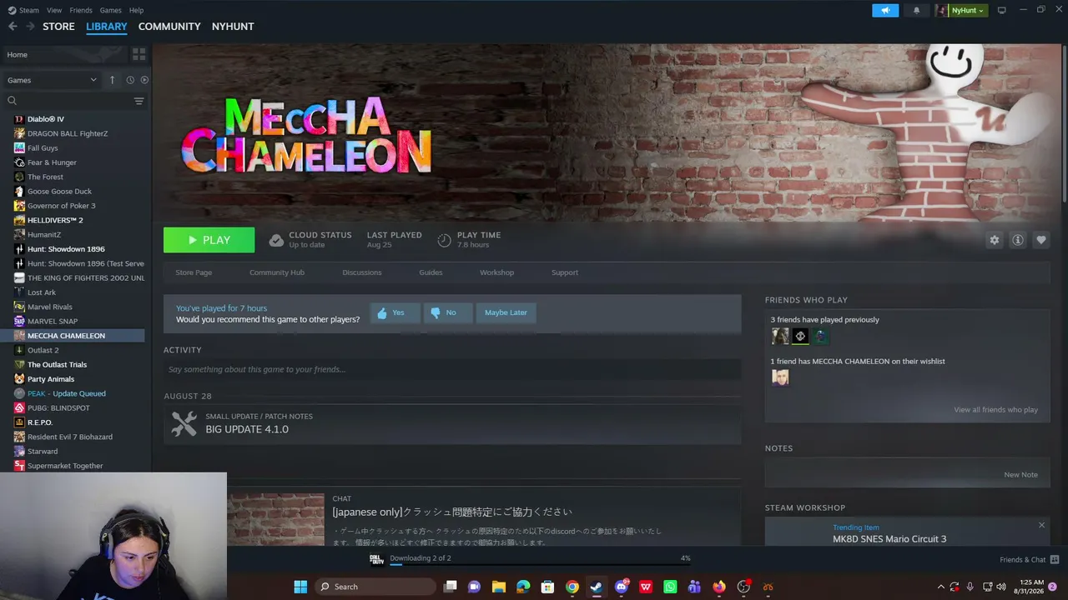This screenshot has height=600, width=1068.
Task: Select Maybe Later on recommendation prompt
Action: click(506, 312)
